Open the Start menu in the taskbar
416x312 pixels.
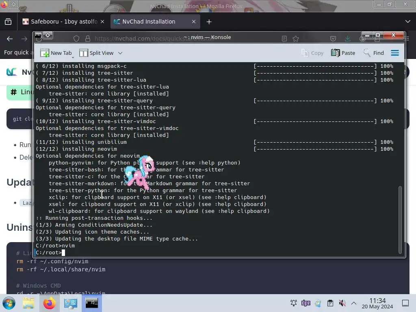point(9,303)
